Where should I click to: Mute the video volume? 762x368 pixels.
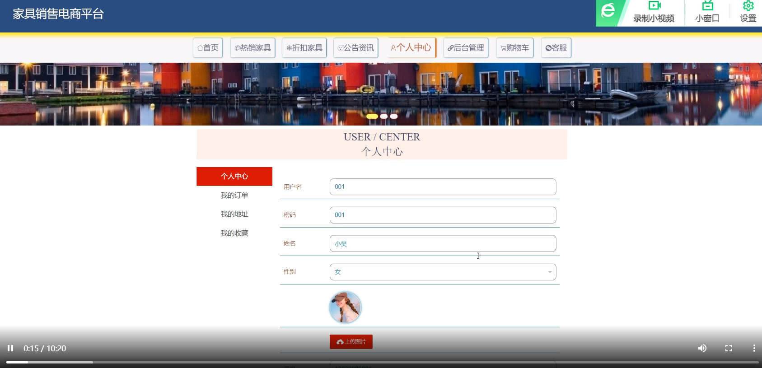point(702,348)
